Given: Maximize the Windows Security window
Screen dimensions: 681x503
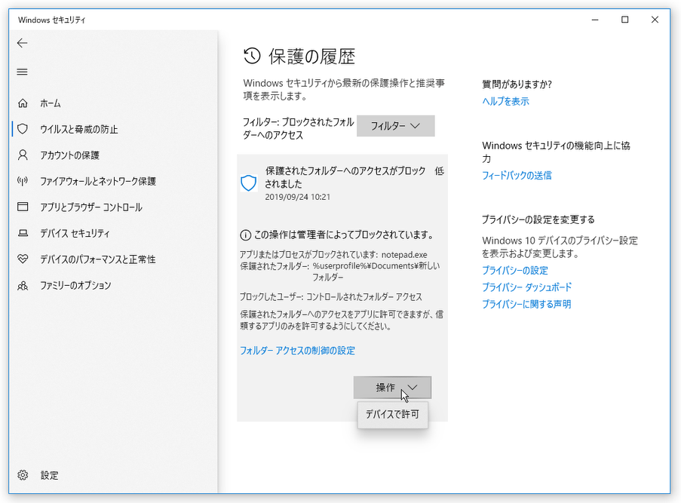Looking at the screenshot, I should (x=624, y=20).
